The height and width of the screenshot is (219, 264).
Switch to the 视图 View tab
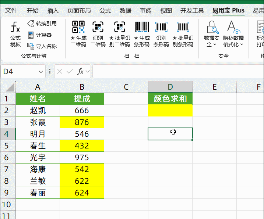pos(166,10)
